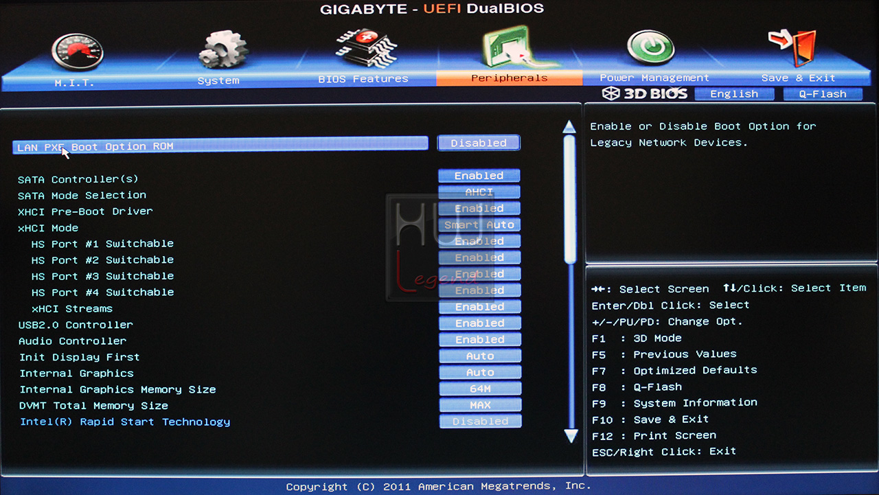Screen dimensions: 879x495
Task: Open the Save & Exit tab
Action: tap(798, 78)
